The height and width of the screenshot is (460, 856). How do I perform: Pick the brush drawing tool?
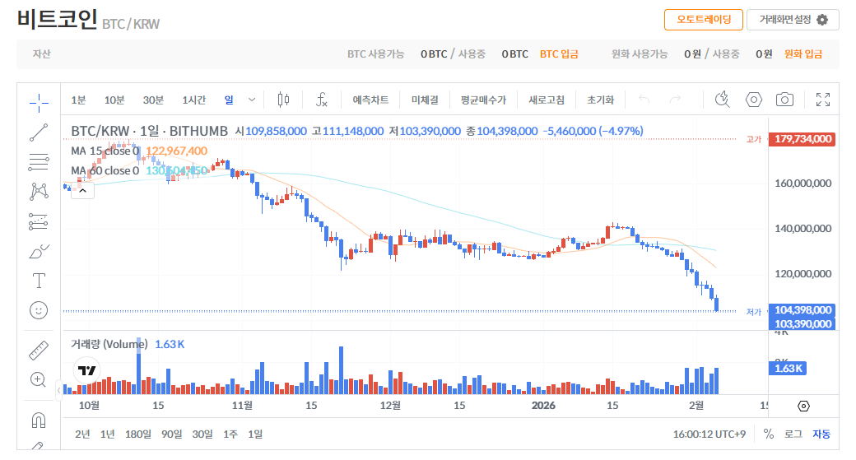39,250
